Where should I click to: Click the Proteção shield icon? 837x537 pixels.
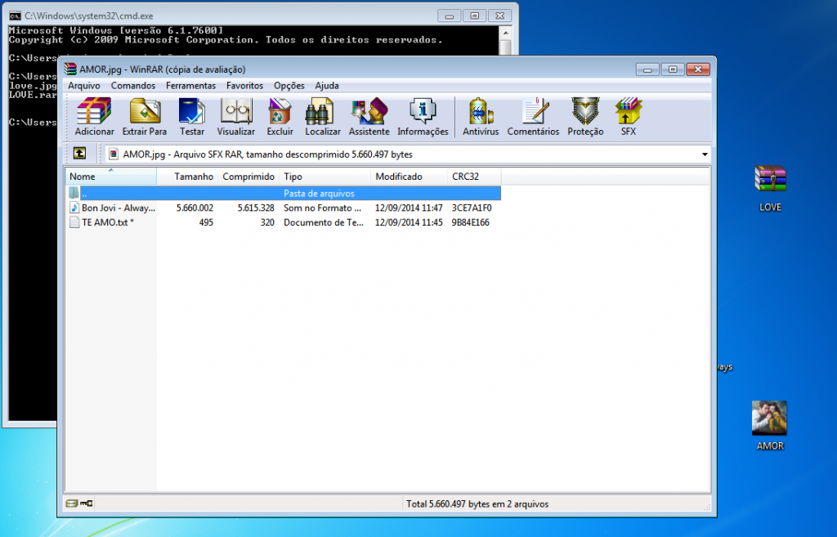(585, 116)
